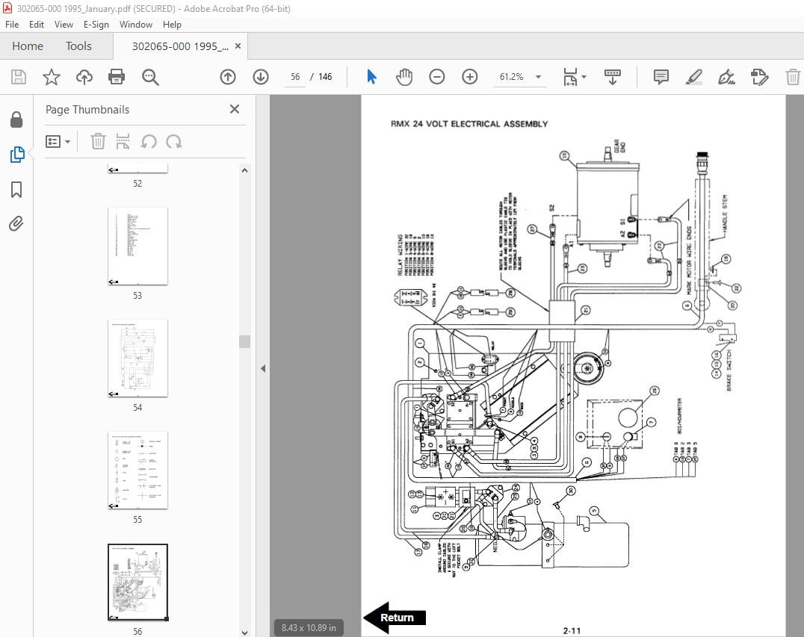Close the Page Thumbnails panel

click(235, 109)
